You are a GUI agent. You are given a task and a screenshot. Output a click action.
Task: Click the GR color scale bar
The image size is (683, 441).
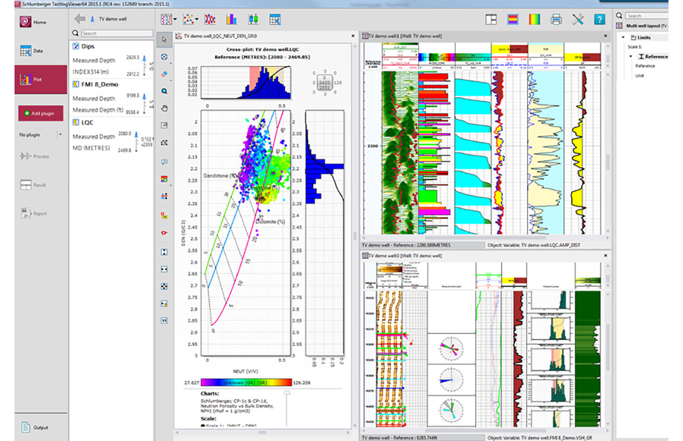tap(246, 382)
